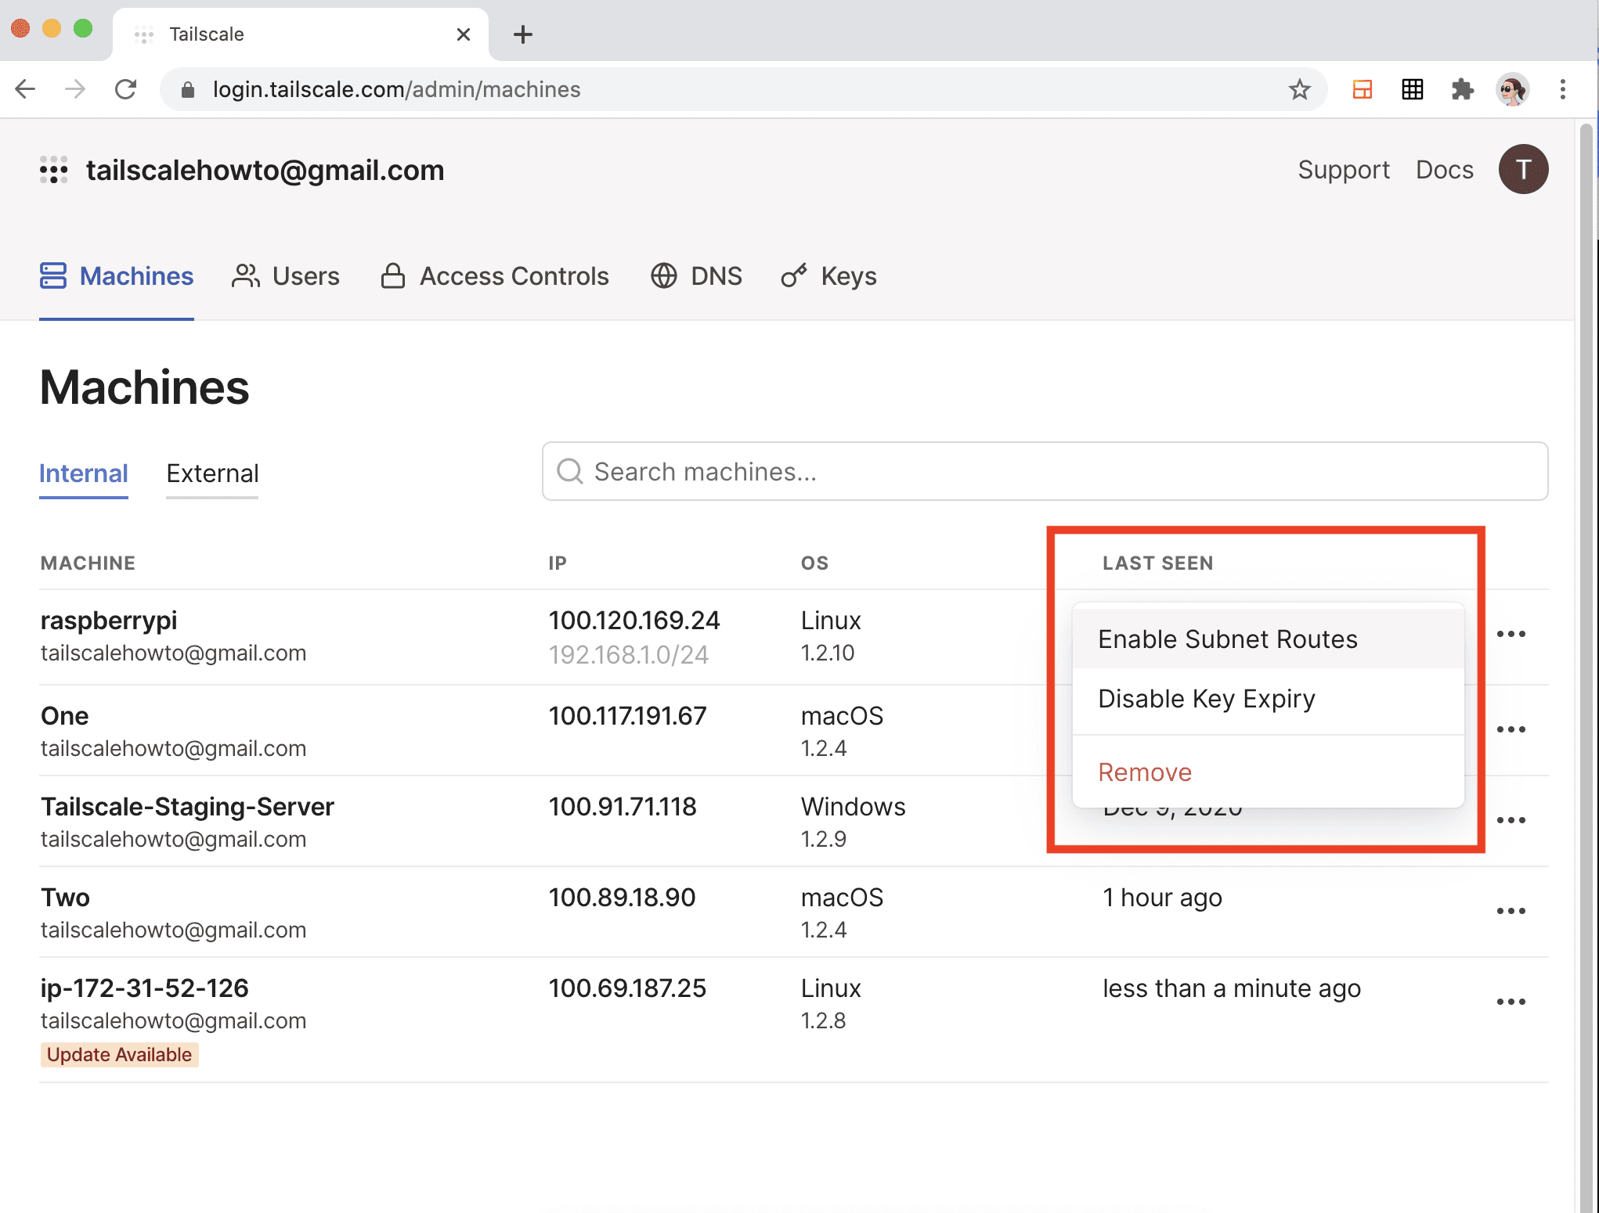Screen dimensions: 1599x1213
Task: Switch to External machines tab
Action: pyautogui.click(x=212, y=473)
